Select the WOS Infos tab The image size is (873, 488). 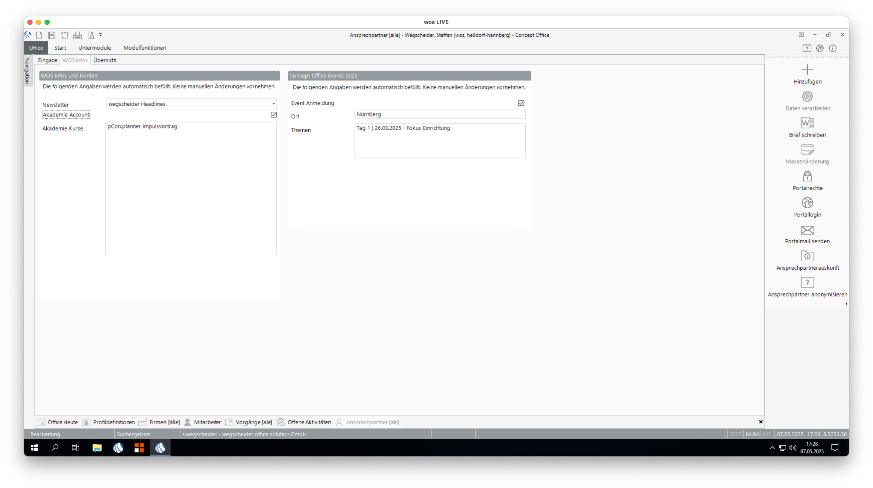click(x=75, y=60)
